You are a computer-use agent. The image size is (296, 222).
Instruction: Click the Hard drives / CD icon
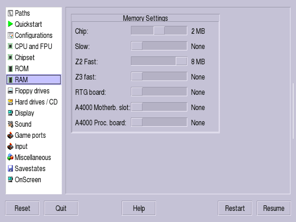click(x=10, y=102)
